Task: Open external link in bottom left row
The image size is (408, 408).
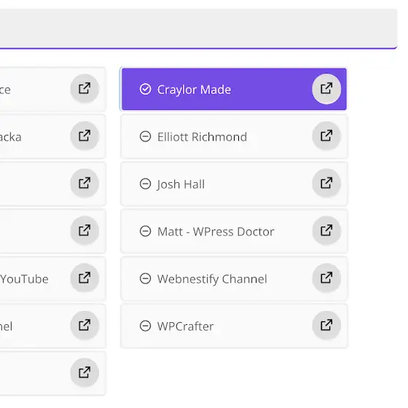Action: (85, 372)
